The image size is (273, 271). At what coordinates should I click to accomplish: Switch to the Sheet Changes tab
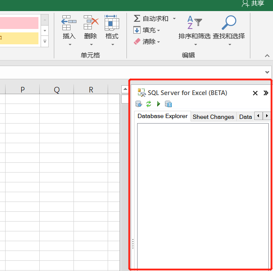213,117
